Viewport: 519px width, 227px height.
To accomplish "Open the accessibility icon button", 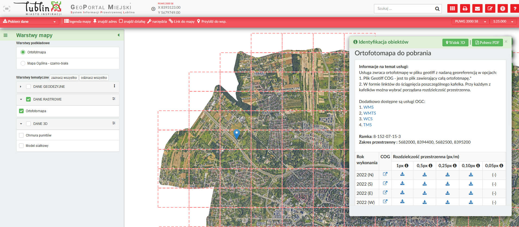I will 503,9.
